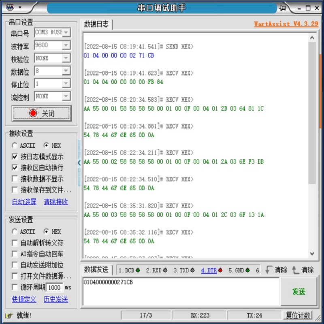324x324 pixels.
Task: Enable 接收保存到文件 checkbox
Action: 15,190
